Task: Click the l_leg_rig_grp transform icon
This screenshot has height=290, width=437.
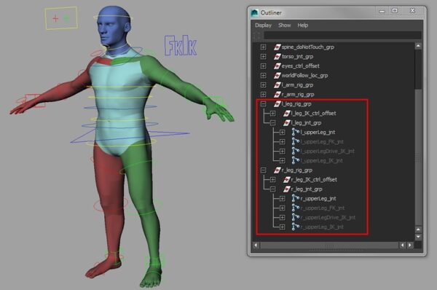Action: (x=277, y=103)
